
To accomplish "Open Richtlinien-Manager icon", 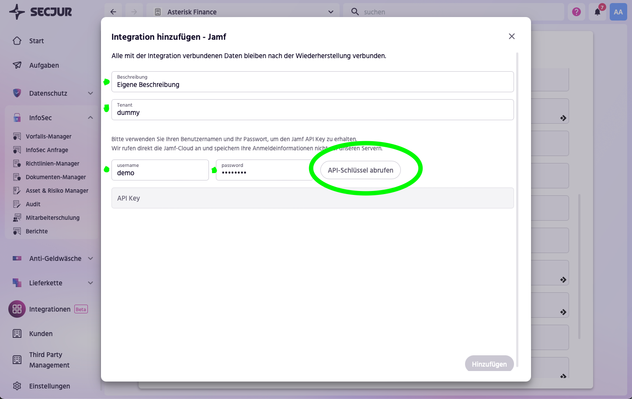I will point(17,163).
